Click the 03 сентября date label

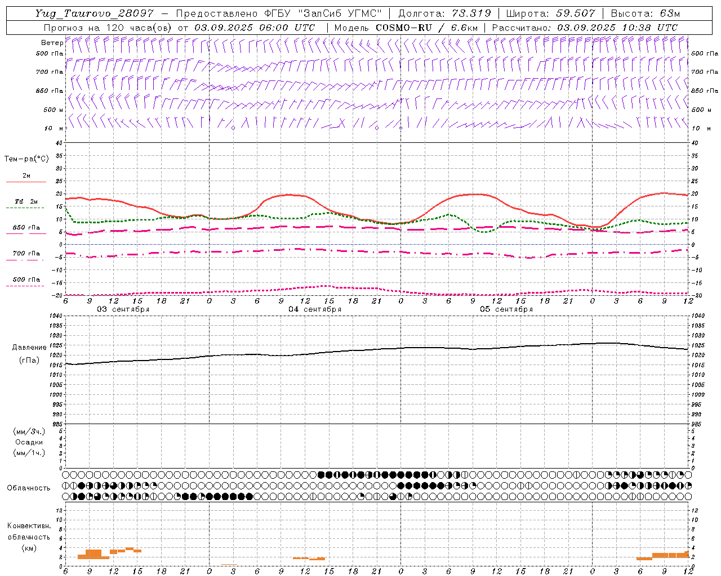tap(123, 309)
